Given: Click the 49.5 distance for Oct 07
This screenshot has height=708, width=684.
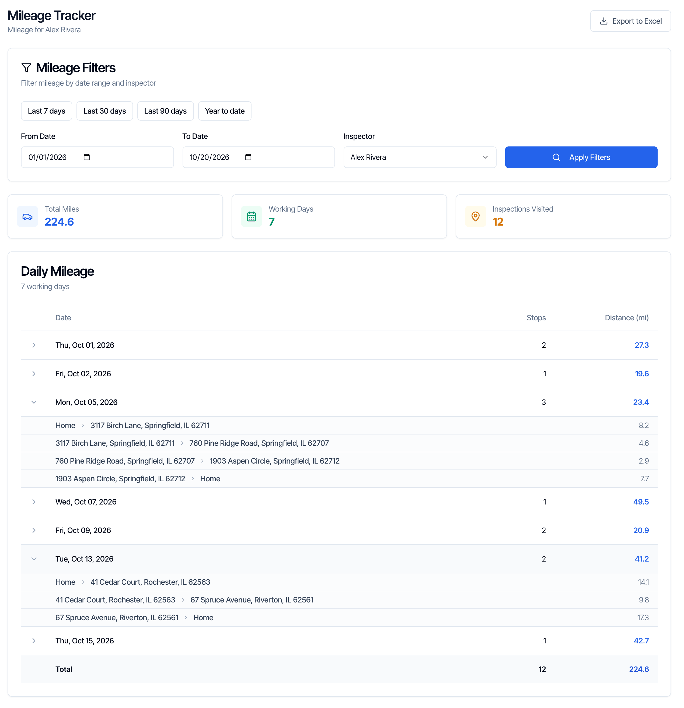Looking at the screenshot, I should [x=641, y=502].
